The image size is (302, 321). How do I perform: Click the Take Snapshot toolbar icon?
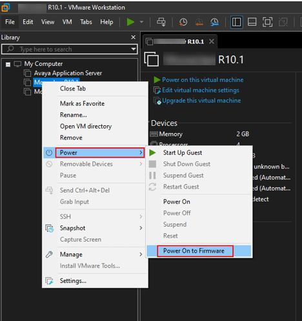coord(183,22)
